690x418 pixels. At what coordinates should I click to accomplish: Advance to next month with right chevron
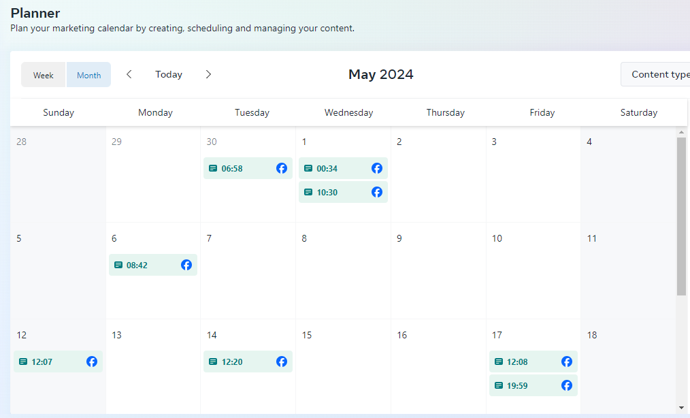[208, 74]
